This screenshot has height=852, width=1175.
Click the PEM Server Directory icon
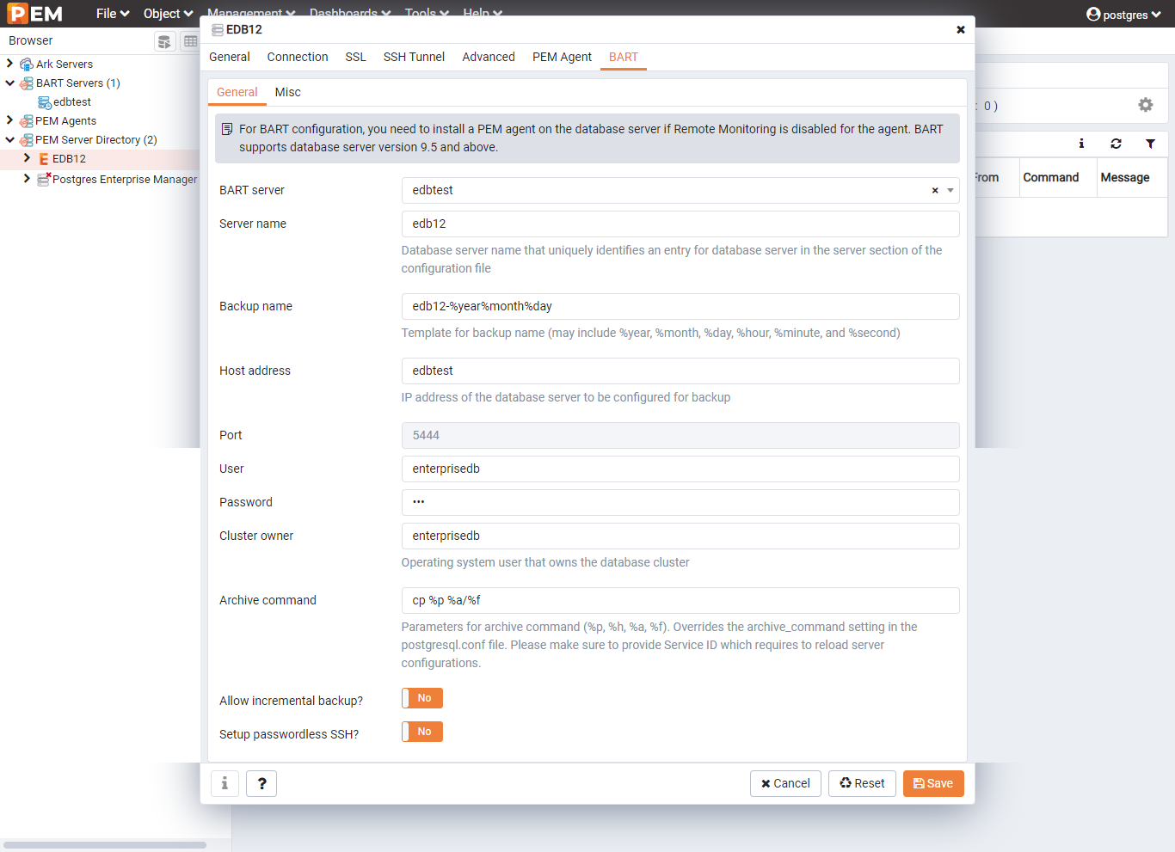click(x=27, y=140)
